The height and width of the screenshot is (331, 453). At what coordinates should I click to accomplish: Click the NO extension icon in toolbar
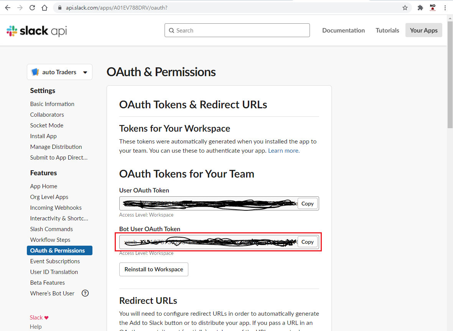pos(433,8)
